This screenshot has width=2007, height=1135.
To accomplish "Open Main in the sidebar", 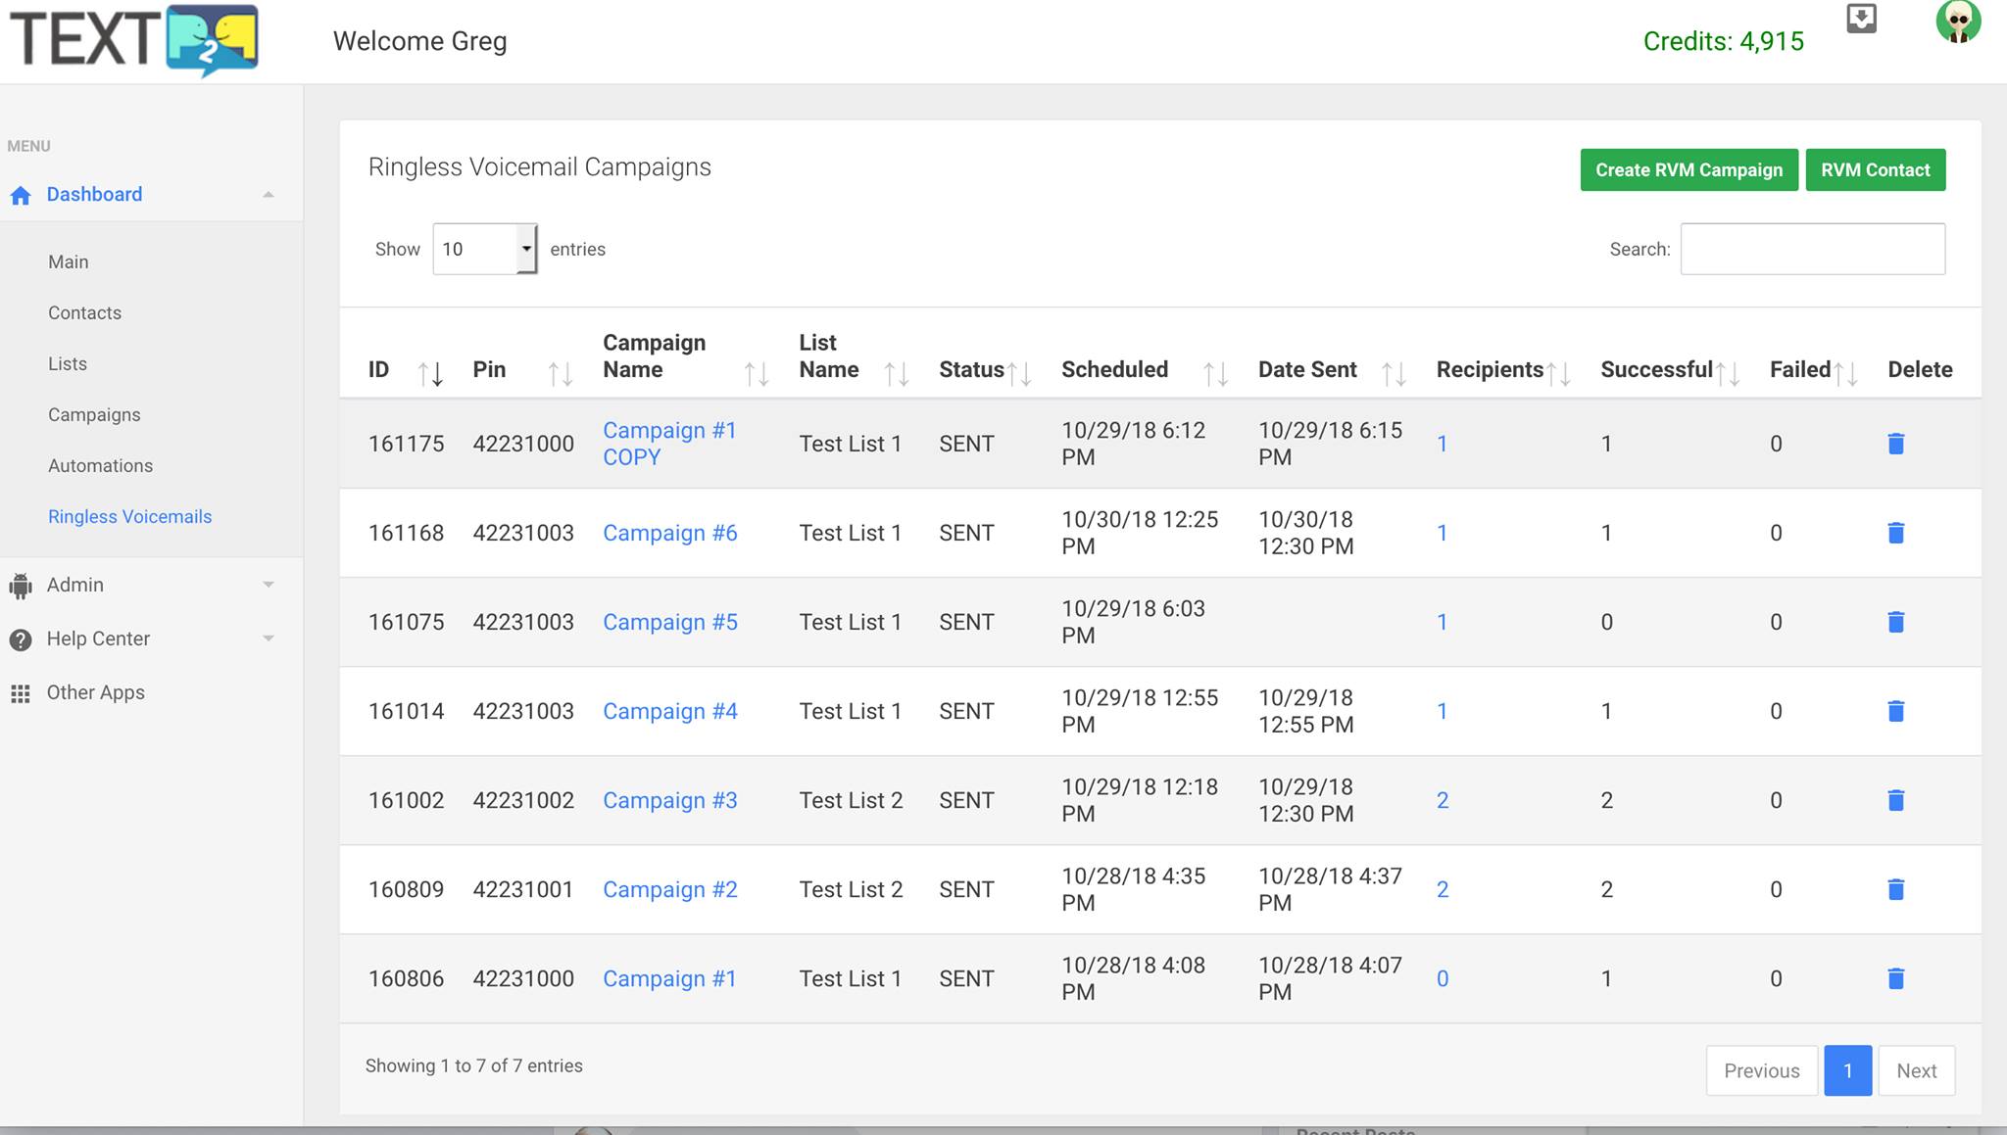I will click(x=69, y=261).
